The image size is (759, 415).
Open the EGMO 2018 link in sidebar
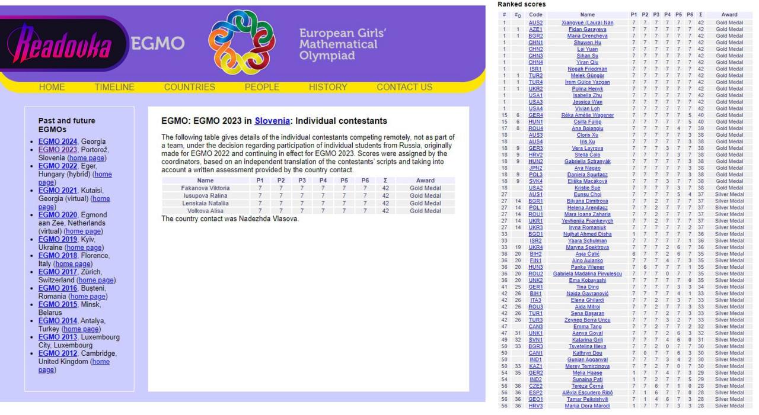coord(58,256)
